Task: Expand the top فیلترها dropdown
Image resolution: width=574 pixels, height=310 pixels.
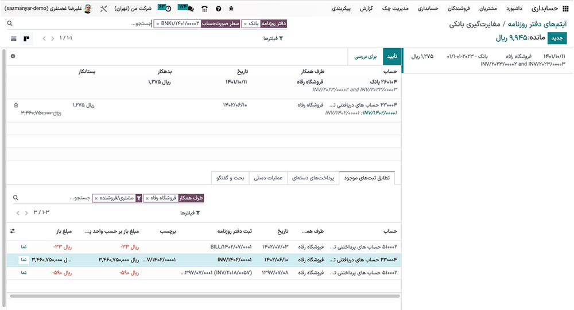Action: tap(273, 38)
